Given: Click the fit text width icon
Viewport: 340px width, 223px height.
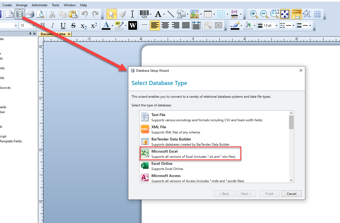Looking at the screenshot, I should pyautogui.click(x=196, y=25).
